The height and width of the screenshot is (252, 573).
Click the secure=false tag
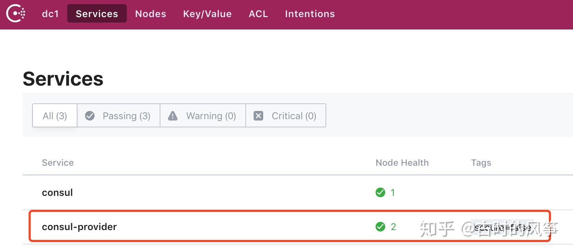click(503, 227)
